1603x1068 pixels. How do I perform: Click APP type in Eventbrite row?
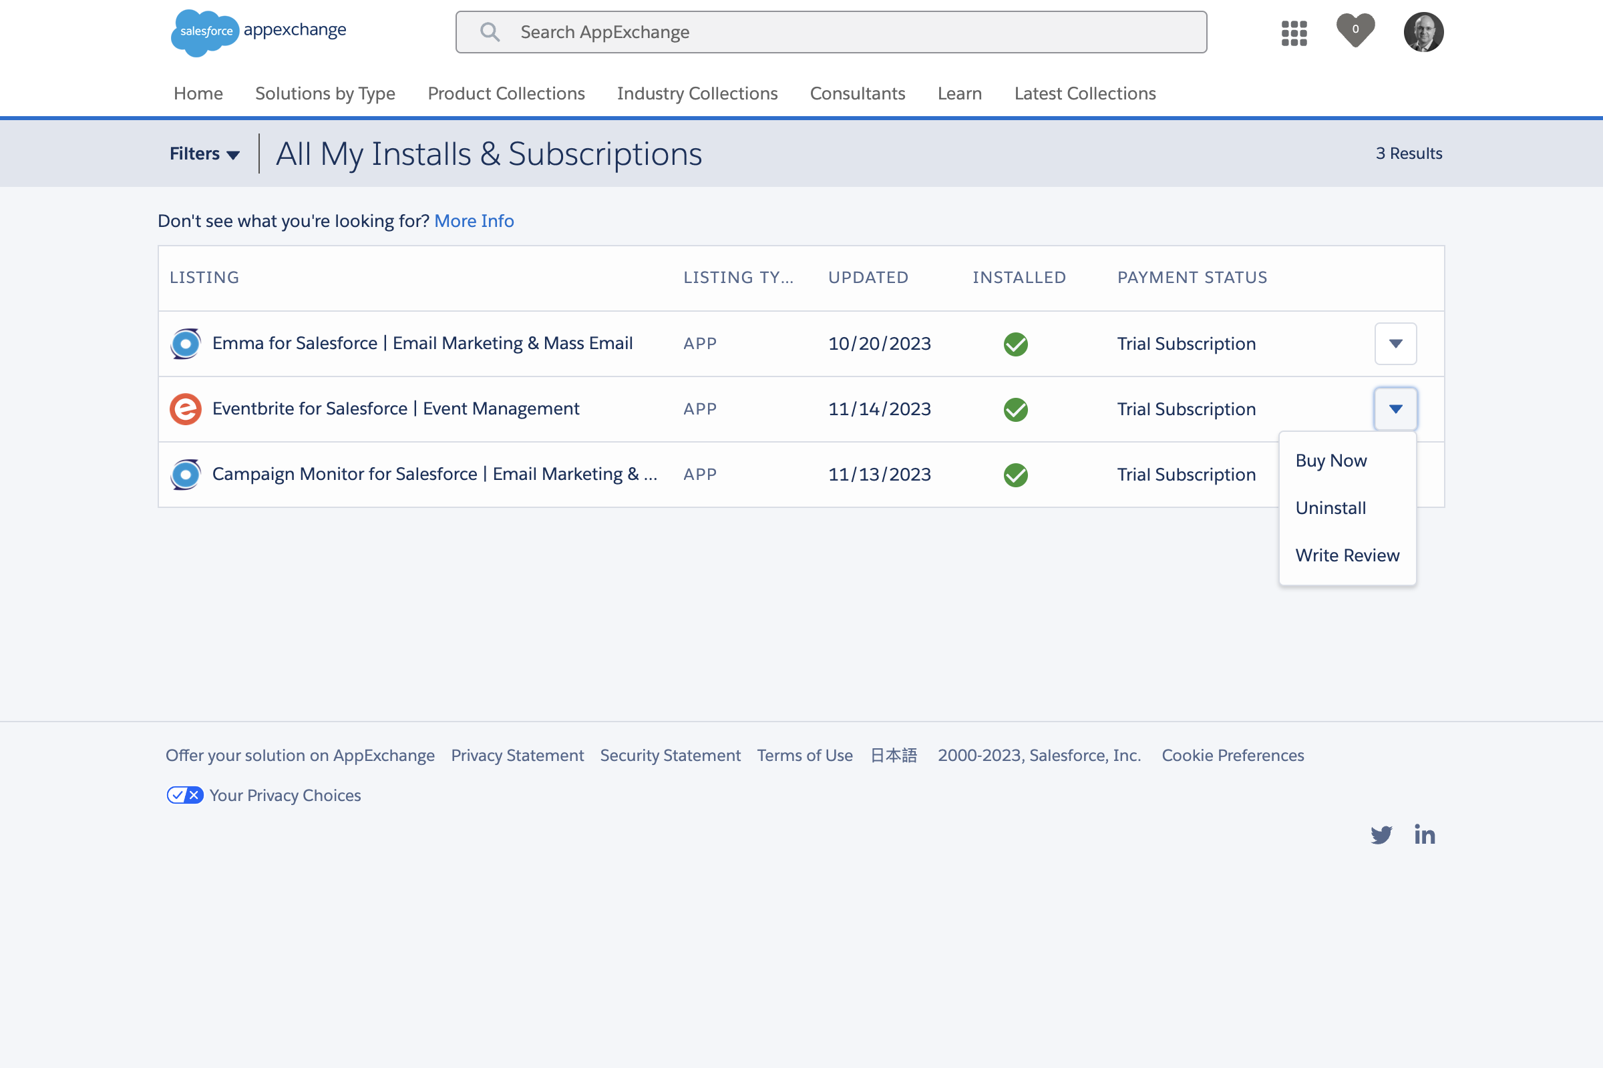700,409
